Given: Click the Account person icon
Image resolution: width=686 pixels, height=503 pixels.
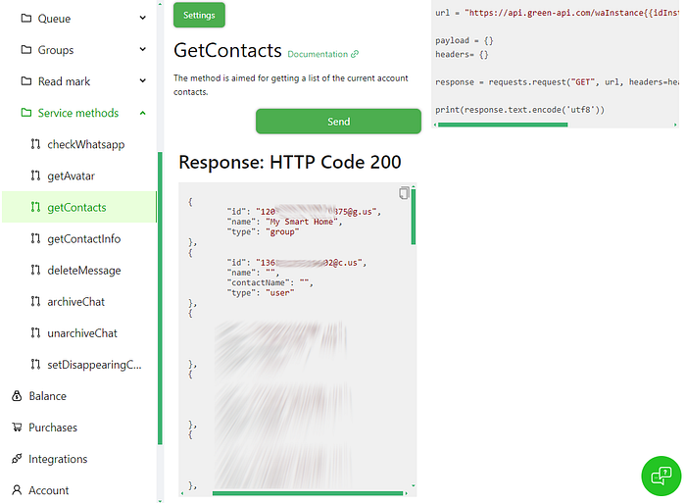Looking at the screenshot, I should point(17,490).
